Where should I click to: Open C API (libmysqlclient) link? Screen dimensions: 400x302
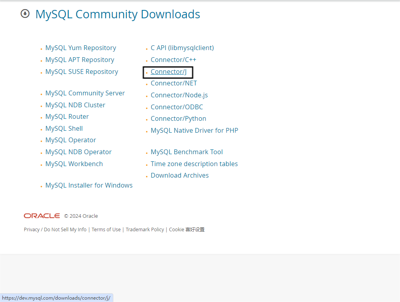point(183,48)
